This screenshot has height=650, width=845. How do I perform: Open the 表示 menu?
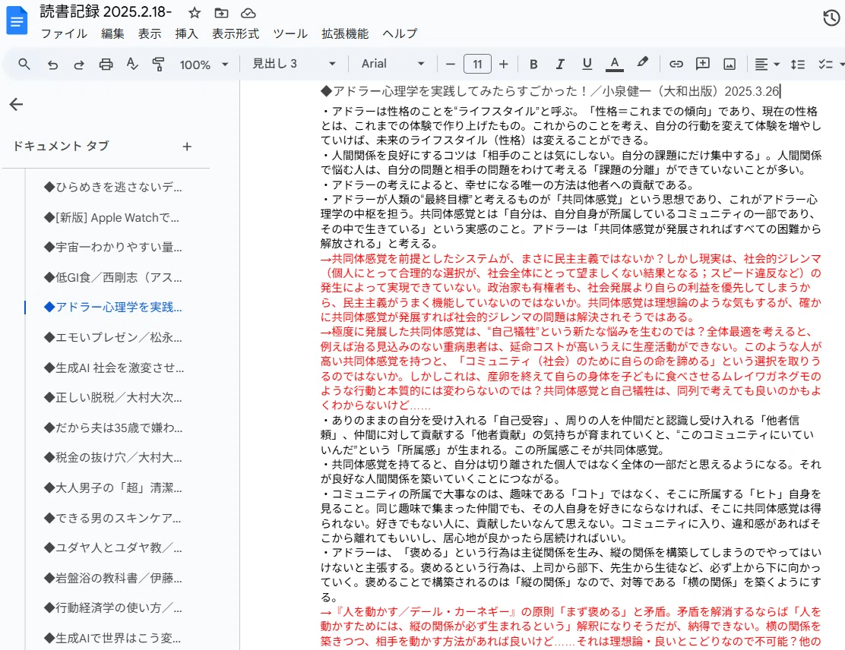click(149, 33)
